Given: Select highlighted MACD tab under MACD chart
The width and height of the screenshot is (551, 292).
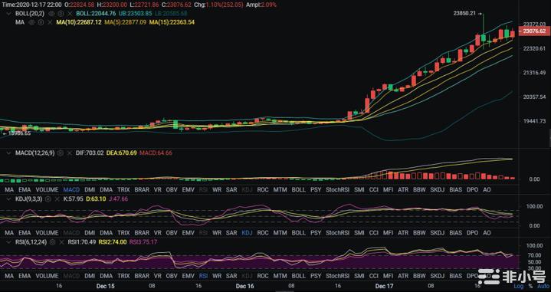Looking at the screenshot, I should coord(71,190).
